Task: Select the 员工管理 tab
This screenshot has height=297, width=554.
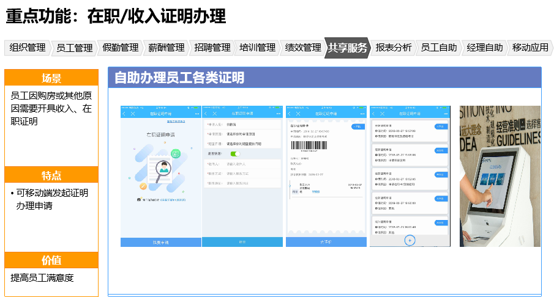Action: (74, 48)
